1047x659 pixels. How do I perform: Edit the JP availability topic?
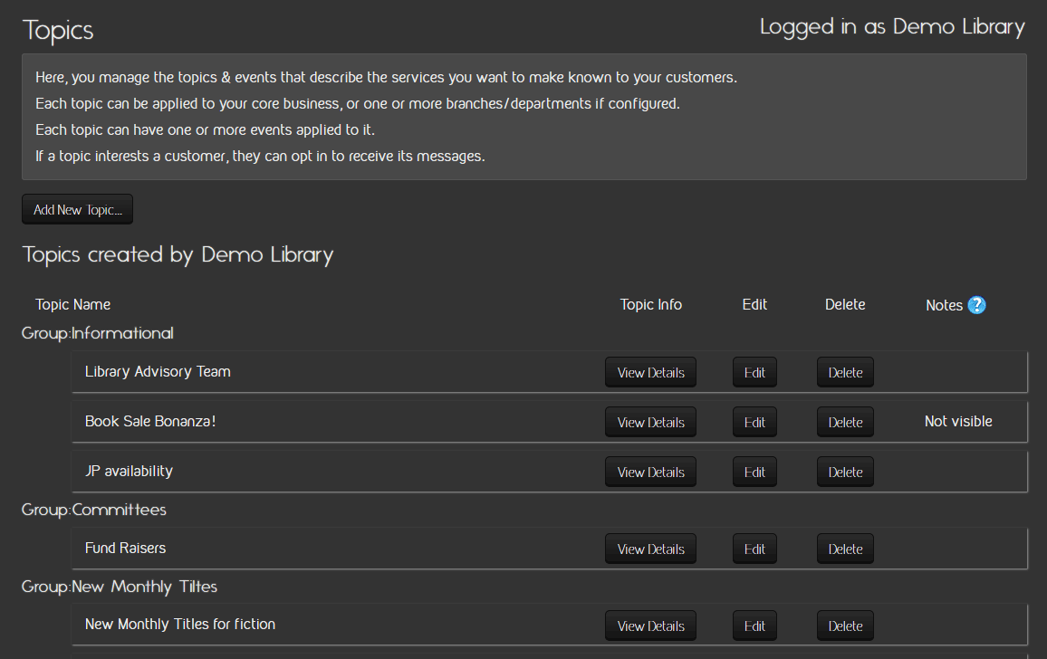tap(754, 472)
